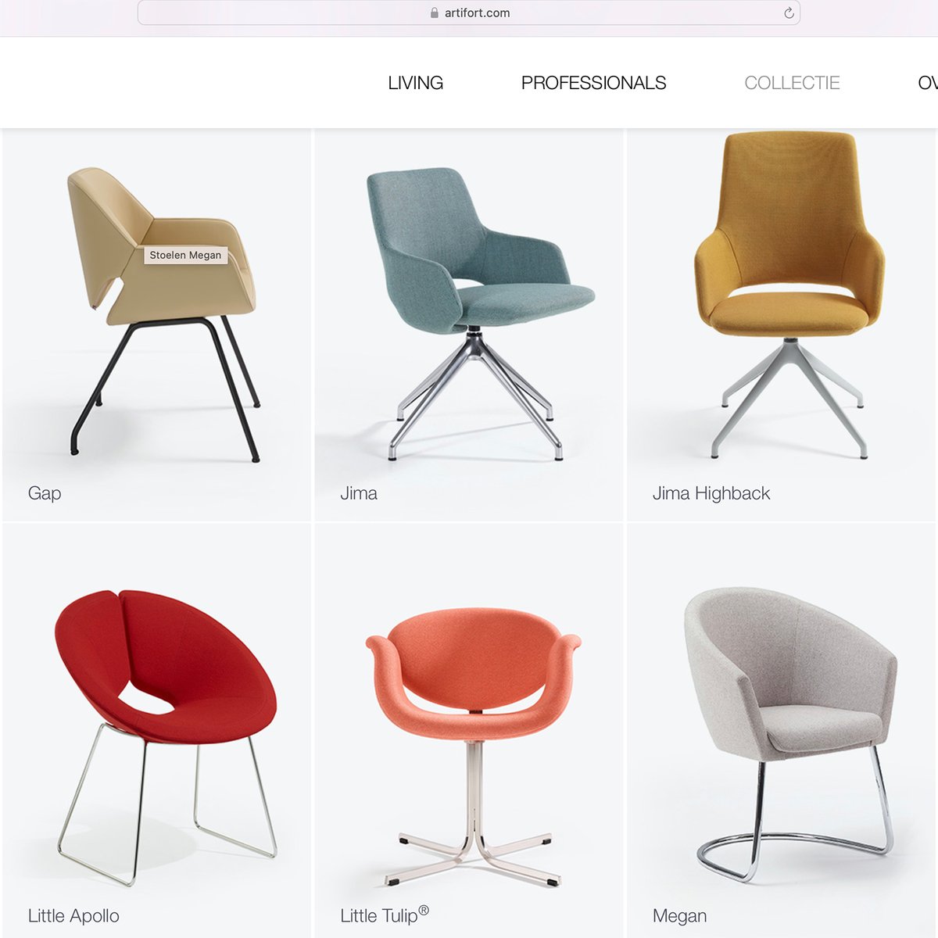
Task: Click the Megan product name link
Action: (x=679, y=916)
